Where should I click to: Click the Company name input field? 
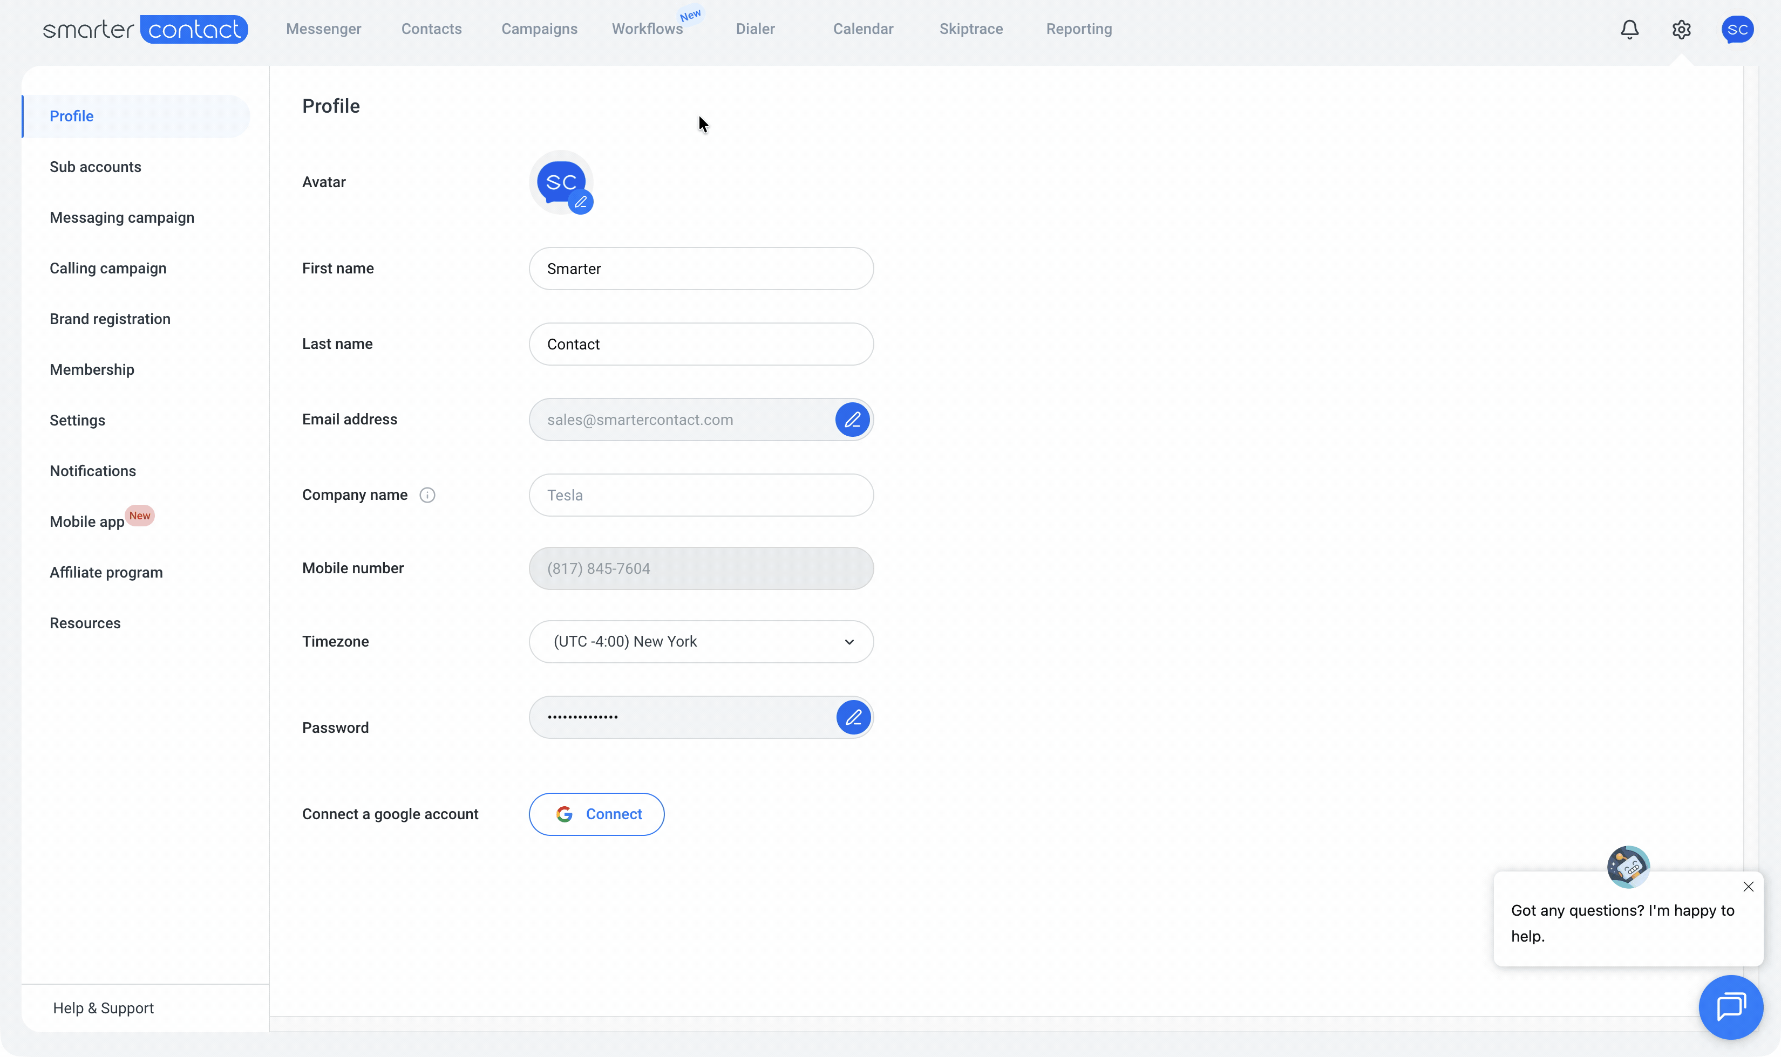(701, 495)
